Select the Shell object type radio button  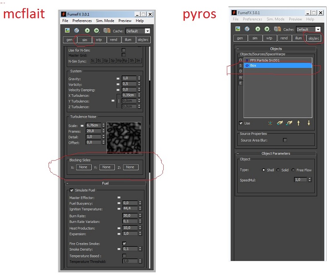(264, 170)
